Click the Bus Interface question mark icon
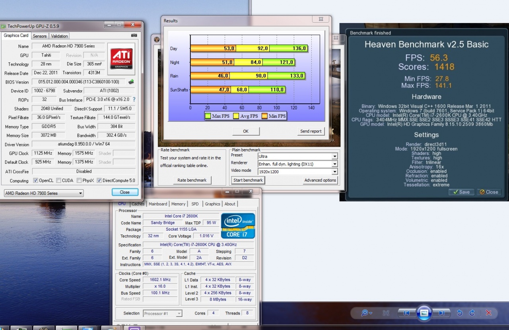 (134, 99)
